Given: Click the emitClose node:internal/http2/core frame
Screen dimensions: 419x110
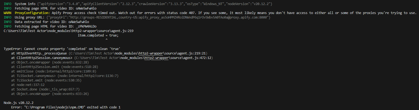Looking at the screenshot, I should [54, 71].
